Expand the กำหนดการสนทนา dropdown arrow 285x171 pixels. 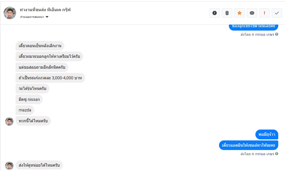pos(47,17)
